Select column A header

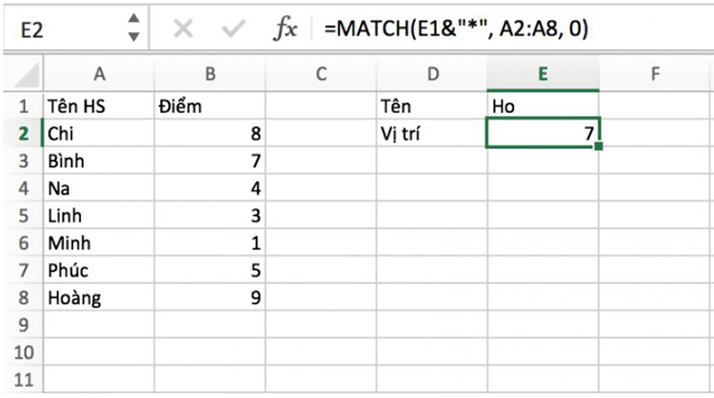99,74
